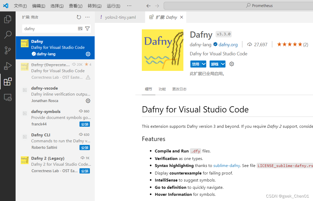The width and height of the screenshot is (313, 201).
Task: Click the Dafny for Visual Studio Code heading
Action: tap(195, 109)
